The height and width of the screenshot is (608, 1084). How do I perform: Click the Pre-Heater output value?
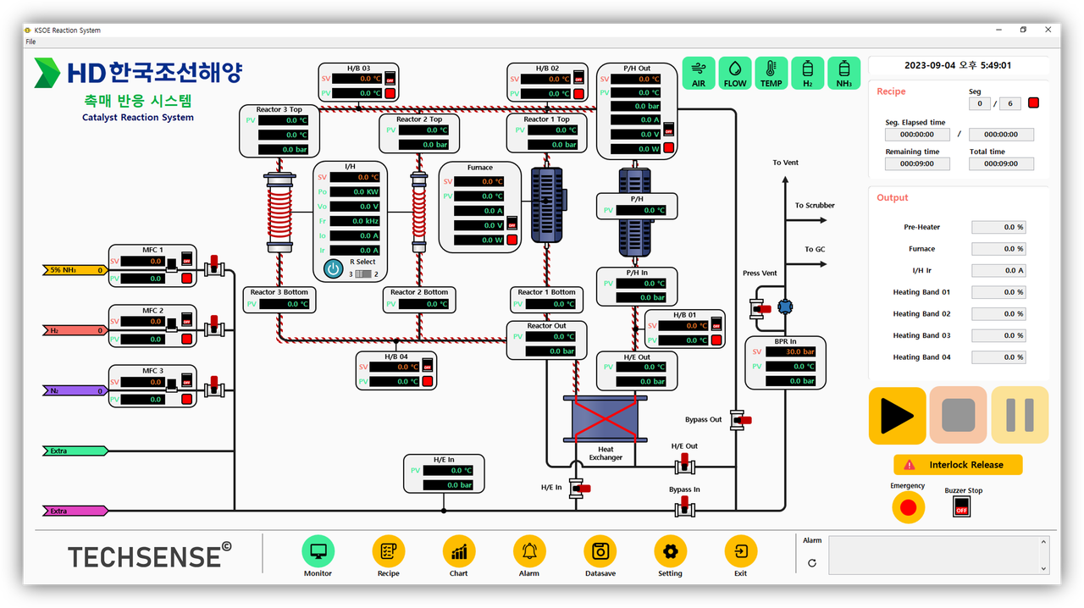[998, 227]
